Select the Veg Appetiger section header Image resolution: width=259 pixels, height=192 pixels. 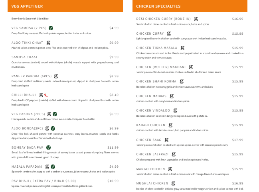coord(27,6)
